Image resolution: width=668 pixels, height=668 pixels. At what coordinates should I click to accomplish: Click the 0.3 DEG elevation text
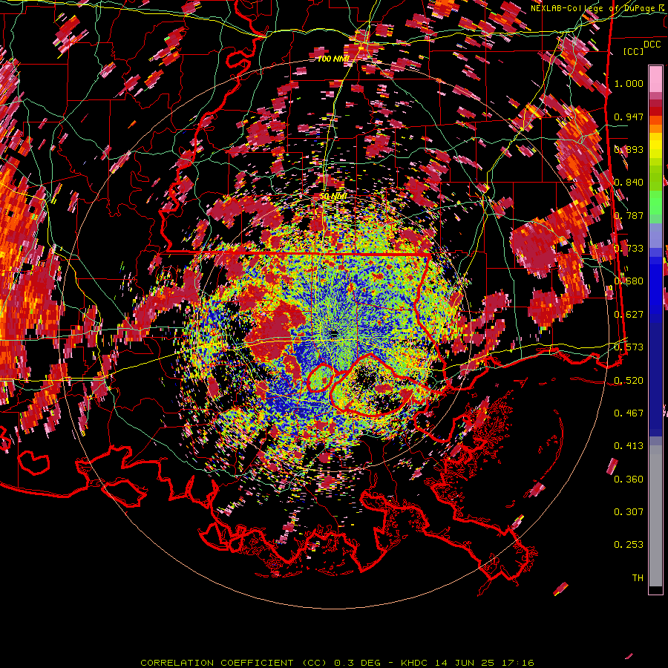pyautogui.click(x=357, y=663)
